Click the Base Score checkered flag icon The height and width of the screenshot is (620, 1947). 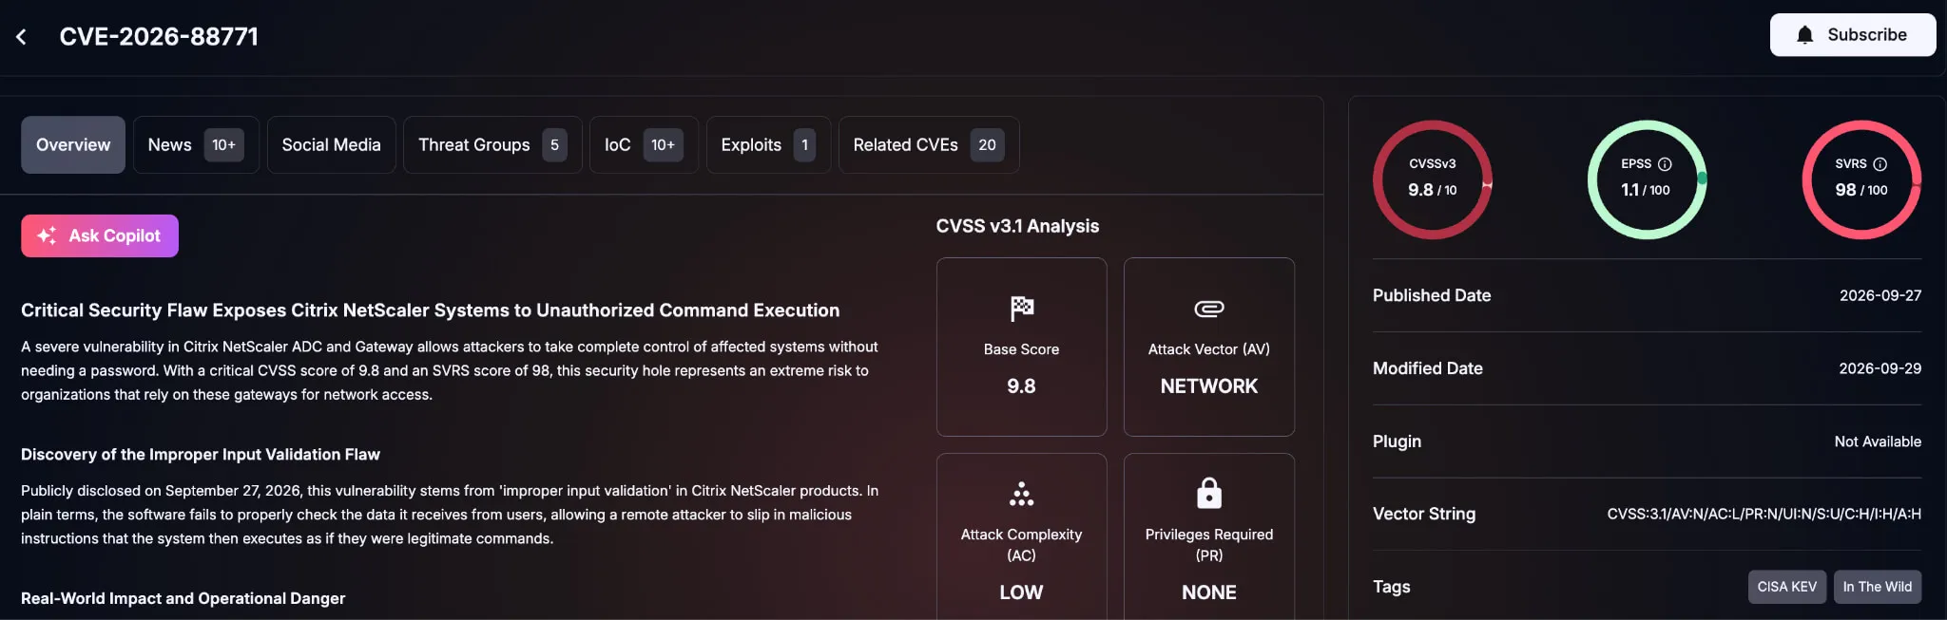point(1021,309)
